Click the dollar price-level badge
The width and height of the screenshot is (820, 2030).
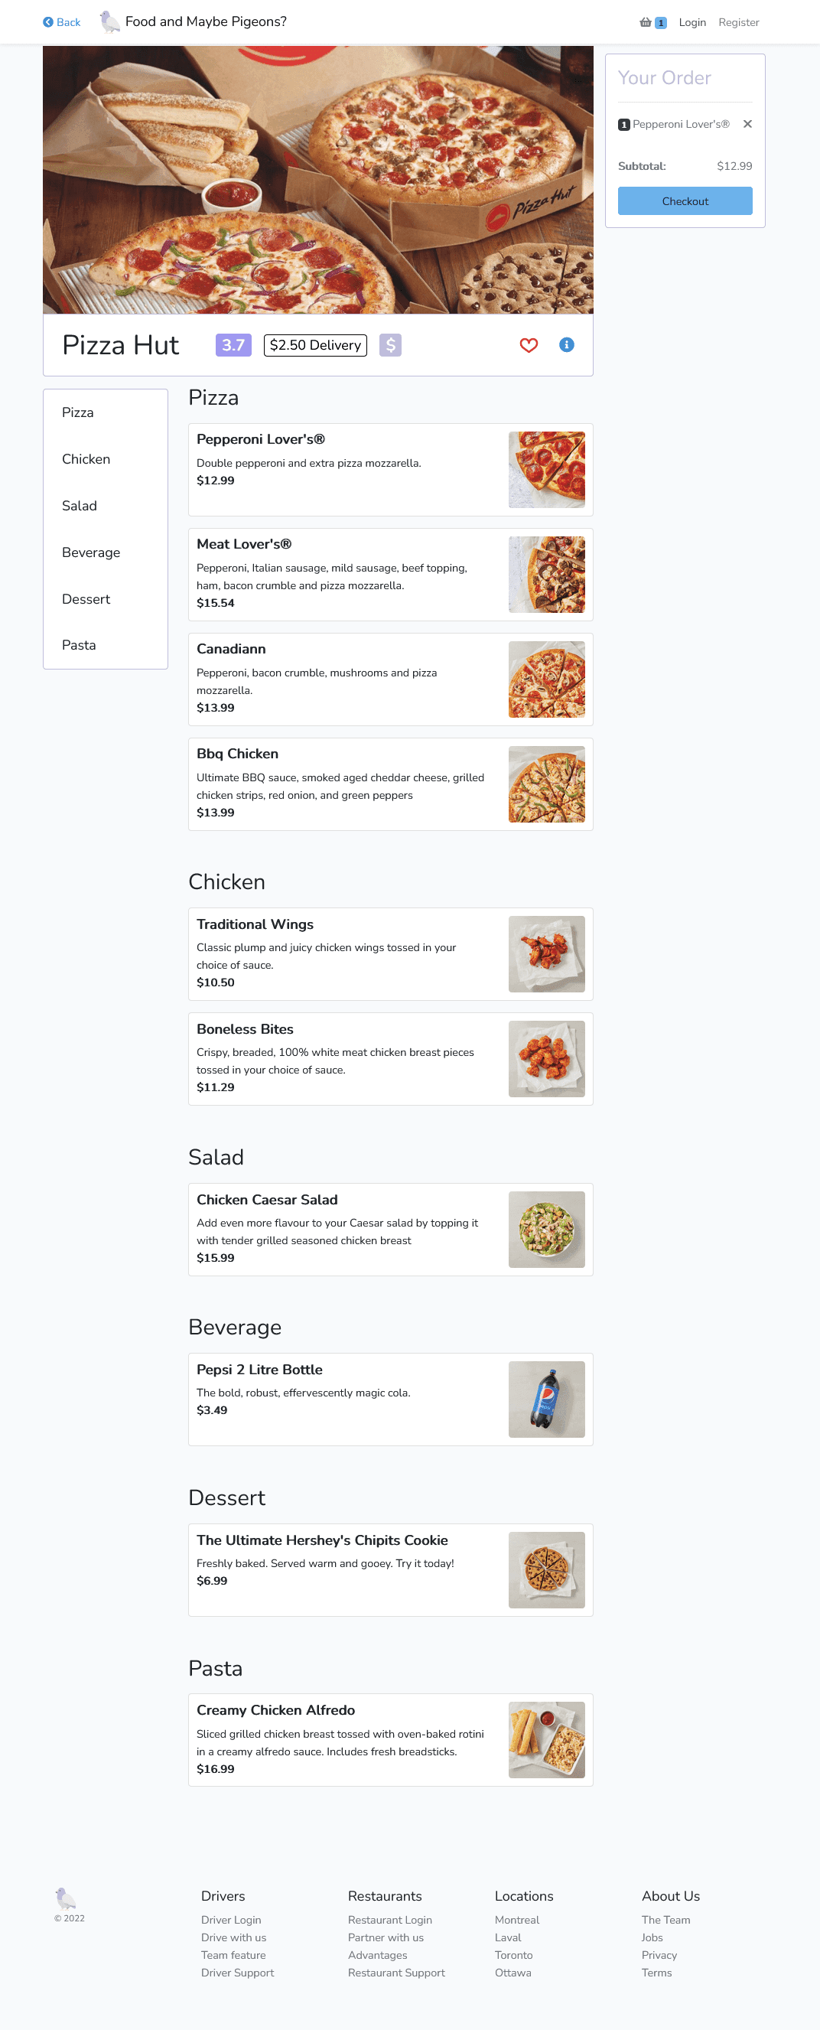pyautogui.click(x=390, y=345)
